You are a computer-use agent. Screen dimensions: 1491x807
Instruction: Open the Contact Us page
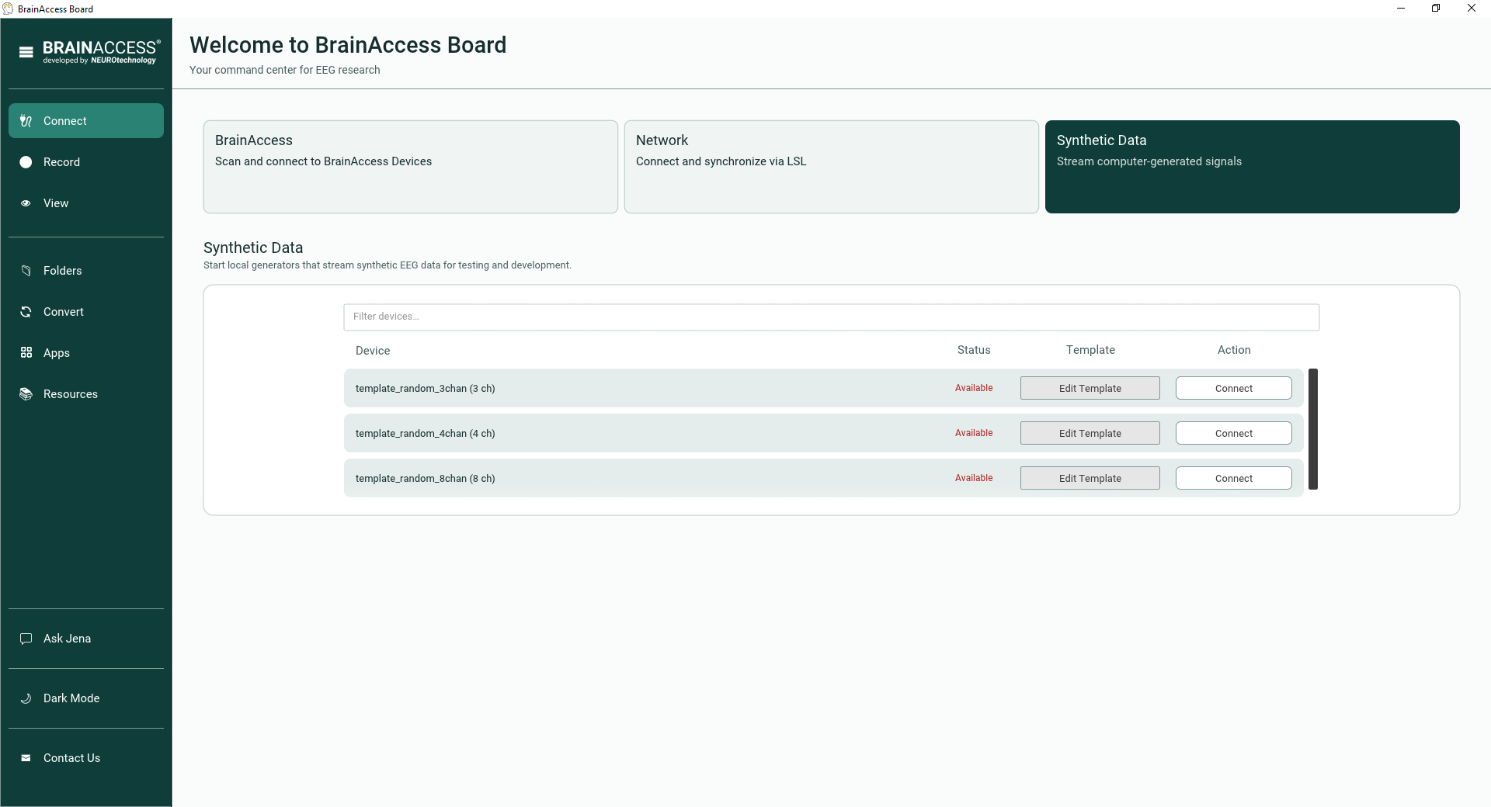[86, 758]
